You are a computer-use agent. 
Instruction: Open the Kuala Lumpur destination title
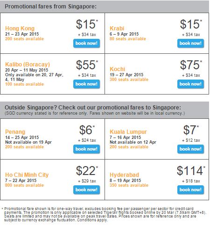click(128, 132)
